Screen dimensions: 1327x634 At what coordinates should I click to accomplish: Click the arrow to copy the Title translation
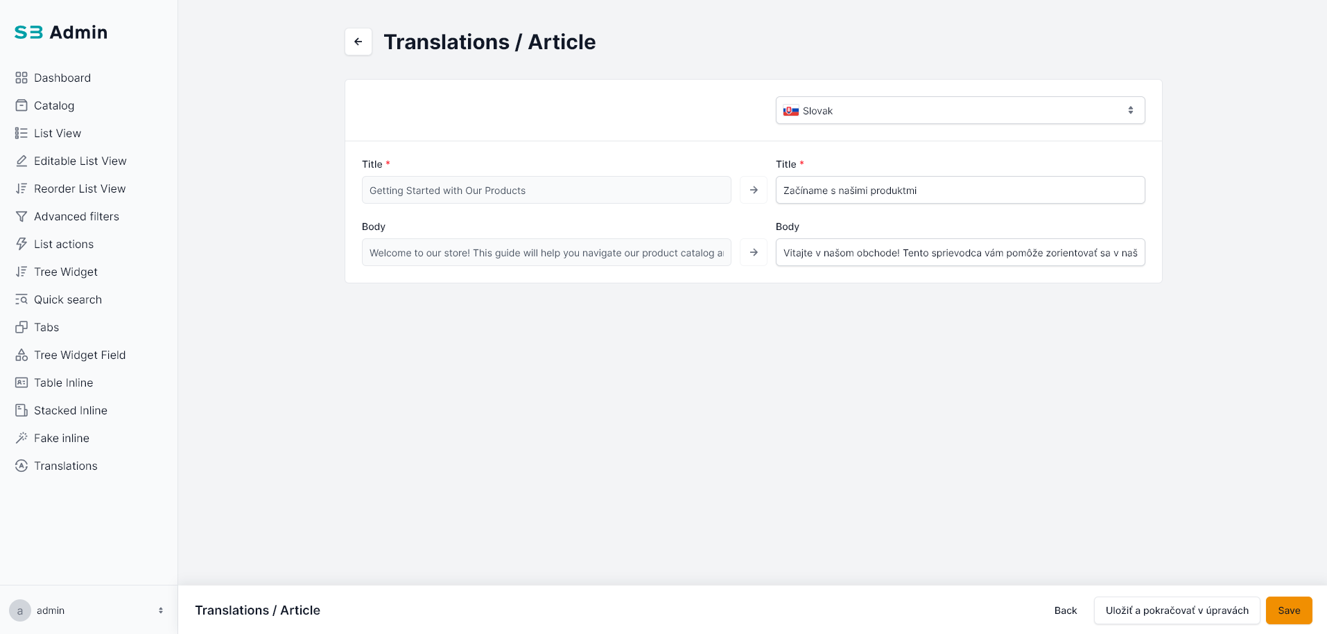[x=753, y=190]
